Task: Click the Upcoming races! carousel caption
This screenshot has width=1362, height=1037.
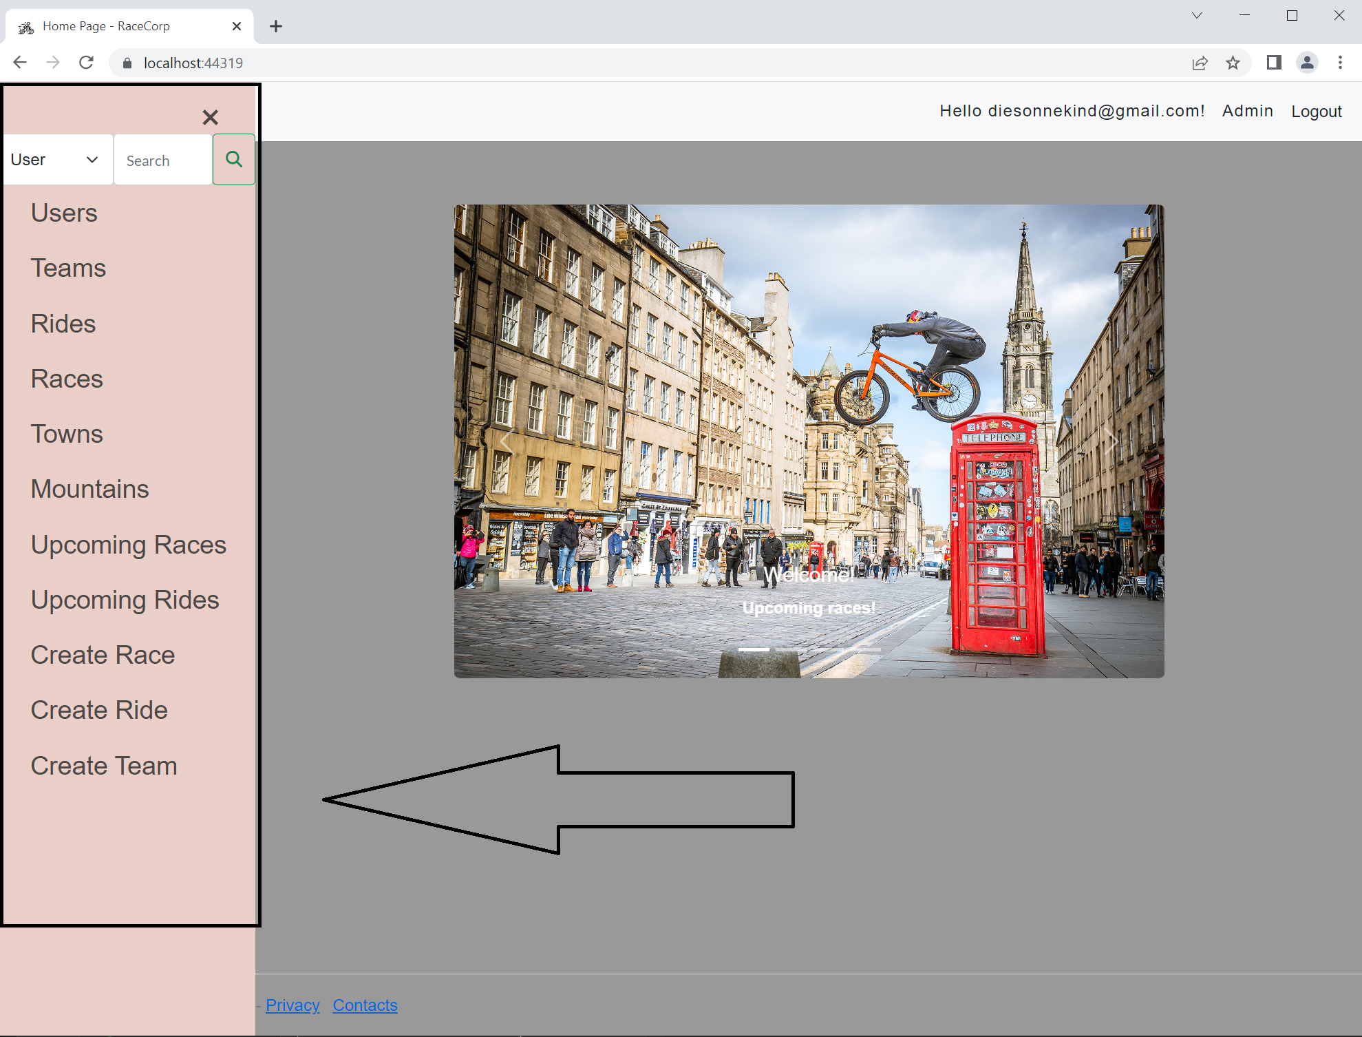Action: 809,608
